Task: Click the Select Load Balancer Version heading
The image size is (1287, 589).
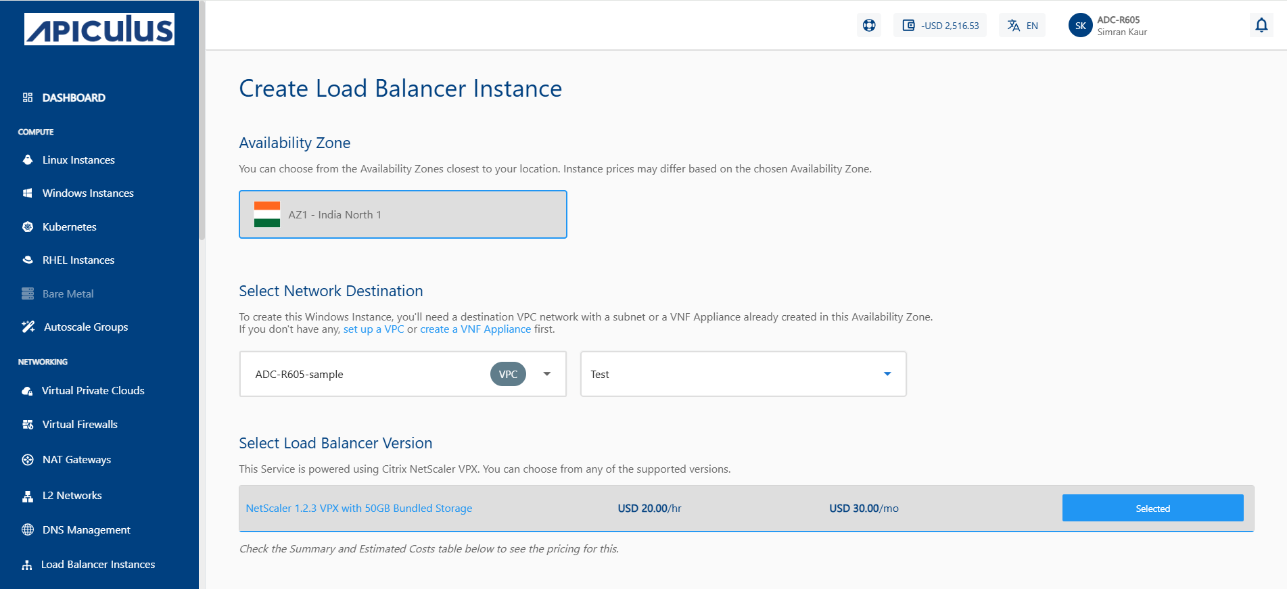Action: pos(335,443)
